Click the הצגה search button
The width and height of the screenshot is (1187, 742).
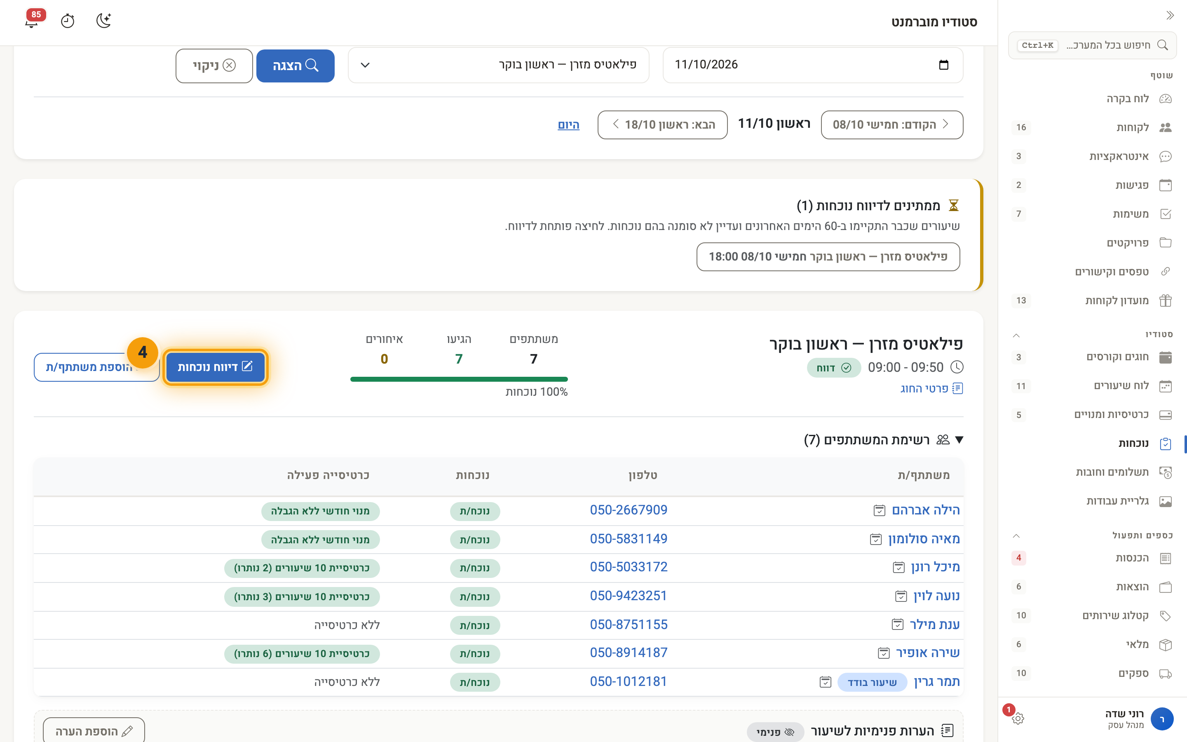[x=295, y=66]
